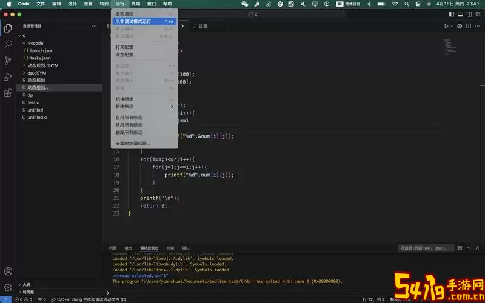The image size is (485, 303).
Task: Choose 删除所有断点 menu item
Action: pos(144,132)
